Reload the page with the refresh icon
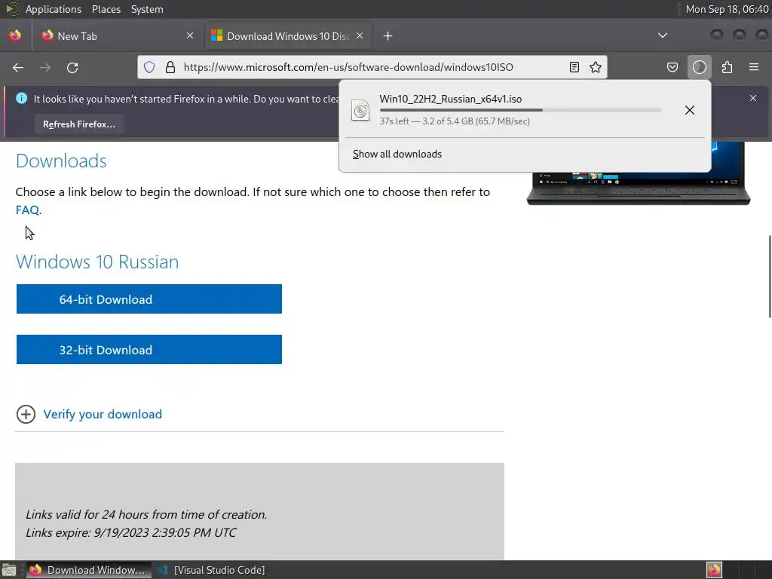The height and width of the screenshot is (579, 772). (72, 67)
